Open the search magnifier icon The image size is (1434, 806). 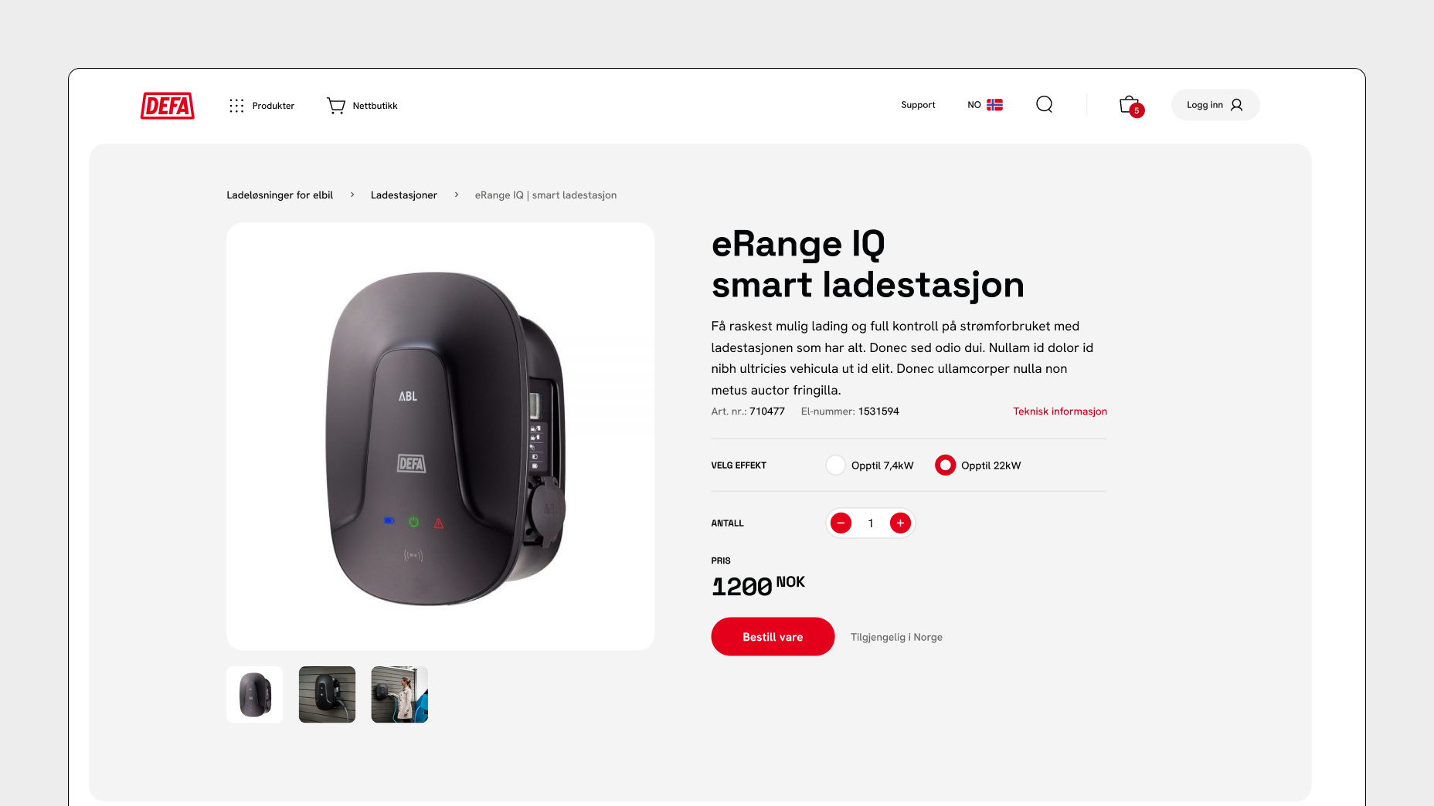1045,104
